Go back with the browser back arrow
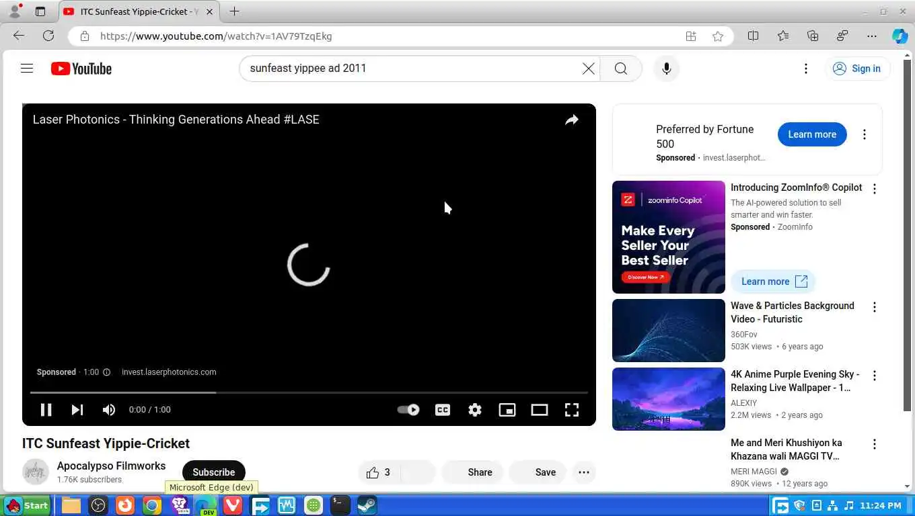 (19, 36)
